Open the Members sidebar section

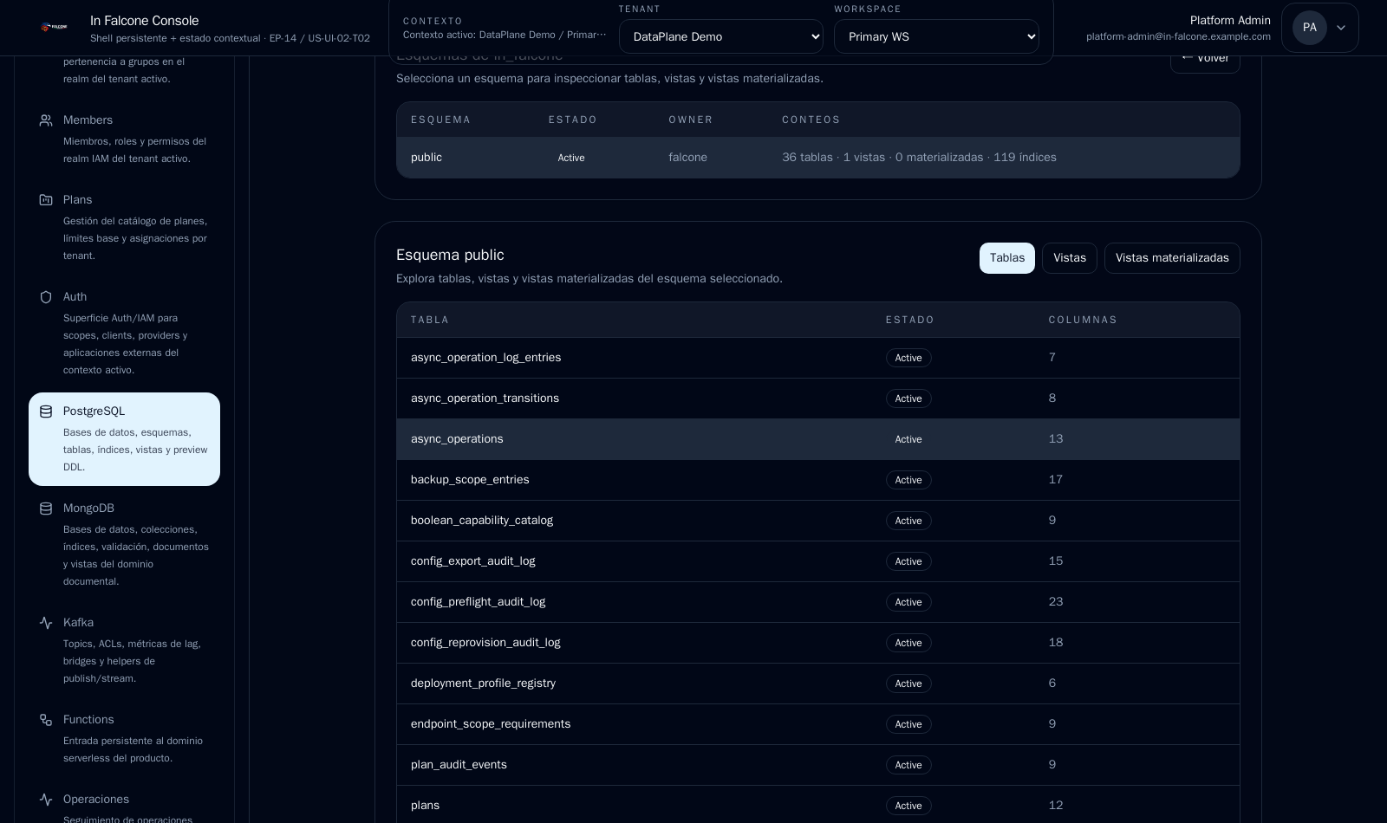(x=124, y=139)
